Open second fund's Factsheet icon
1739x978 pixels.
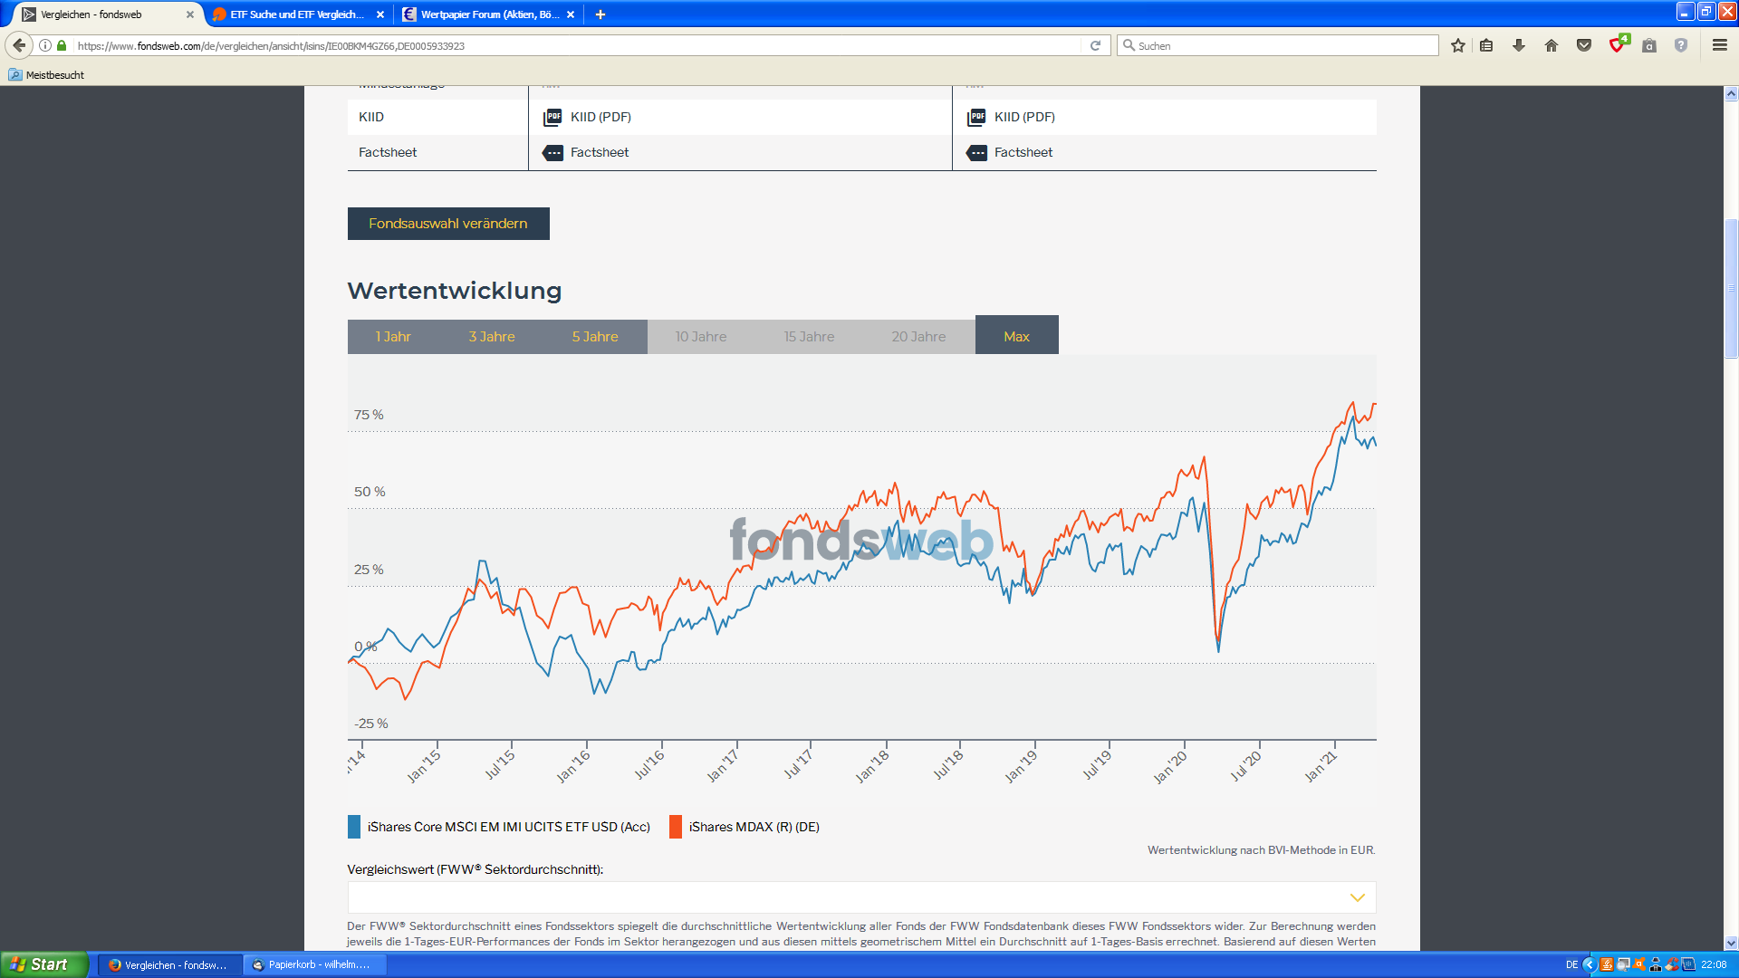click(x=976, y=152)
